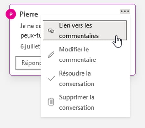Click the trash can delete icon
The width and height of the screenshot is (145, 128).
(x=51, y=102)
